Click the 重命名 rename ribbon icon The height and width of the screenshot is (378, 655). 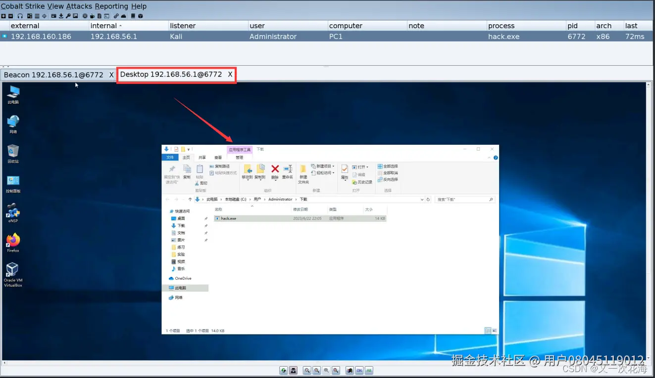(x=287, y=172)
